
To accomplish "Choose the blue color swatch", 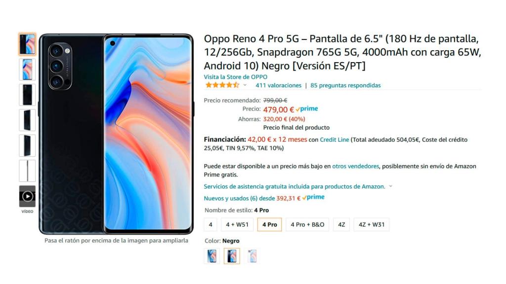I will tap(212, 256).
